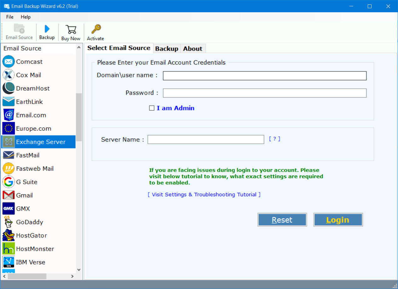
Task: Select the FastMail envelope icon
Action: pyautogui.click(x=9, y=155)
